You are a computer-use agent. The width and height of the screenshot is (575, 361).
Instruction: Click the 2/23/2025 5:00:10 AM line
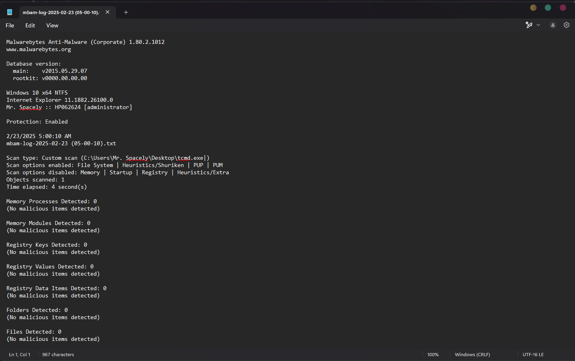[39, 136]
